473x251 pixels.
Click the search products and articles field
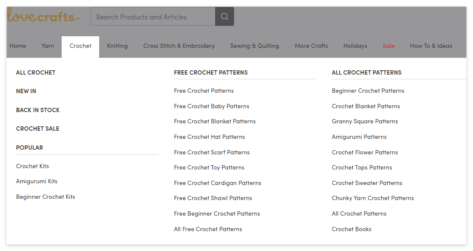pyautogui.click(x=153, y=17)
